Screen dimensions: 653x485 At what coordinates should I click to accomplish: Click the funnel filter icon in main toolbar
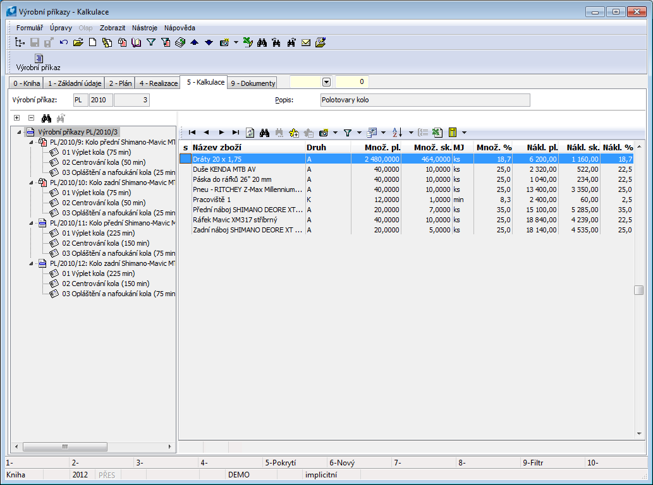click(x=151, y=42)
